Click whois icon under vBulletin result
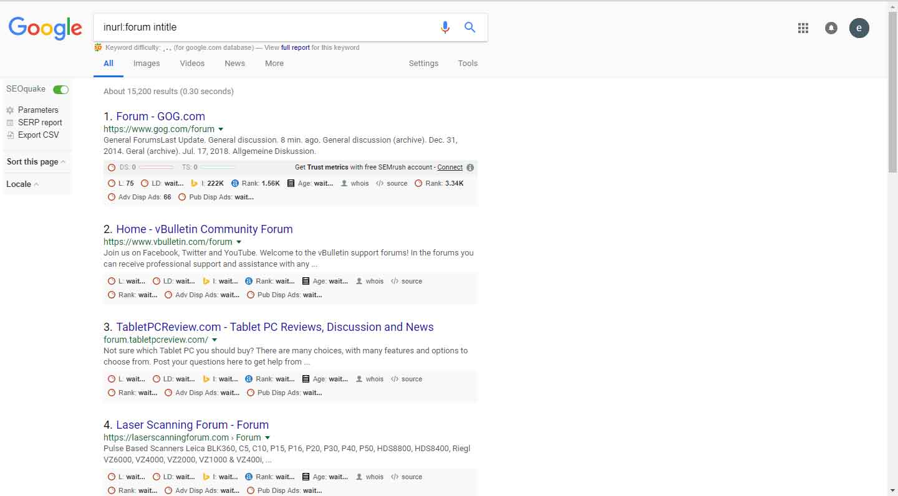This screenshot has height=496, width=898. (359, 282)
